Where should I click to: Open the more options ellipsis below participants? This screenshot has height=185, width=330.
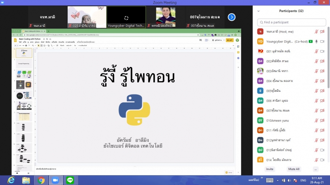click(x=315, y=169)
